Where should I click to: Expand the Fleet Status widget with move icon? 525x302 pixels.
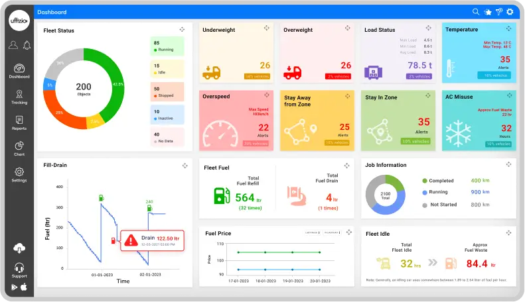click(182, 30)
